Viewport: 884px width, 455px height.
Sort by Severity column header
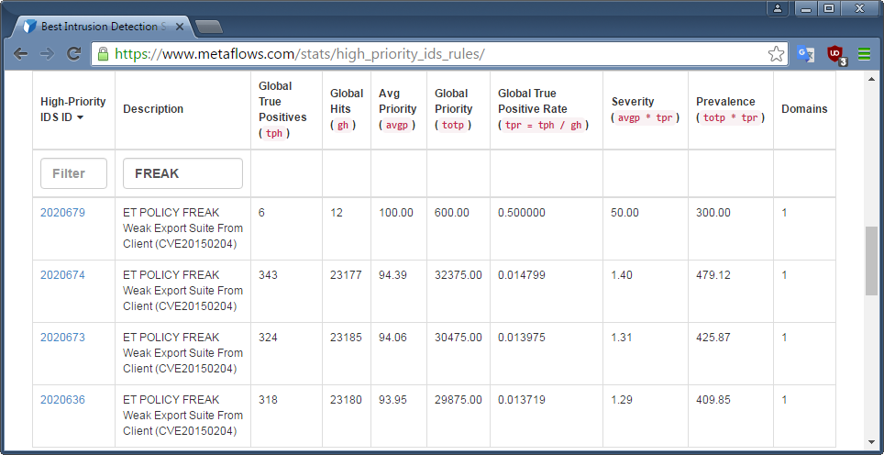[x=645, y=109]
